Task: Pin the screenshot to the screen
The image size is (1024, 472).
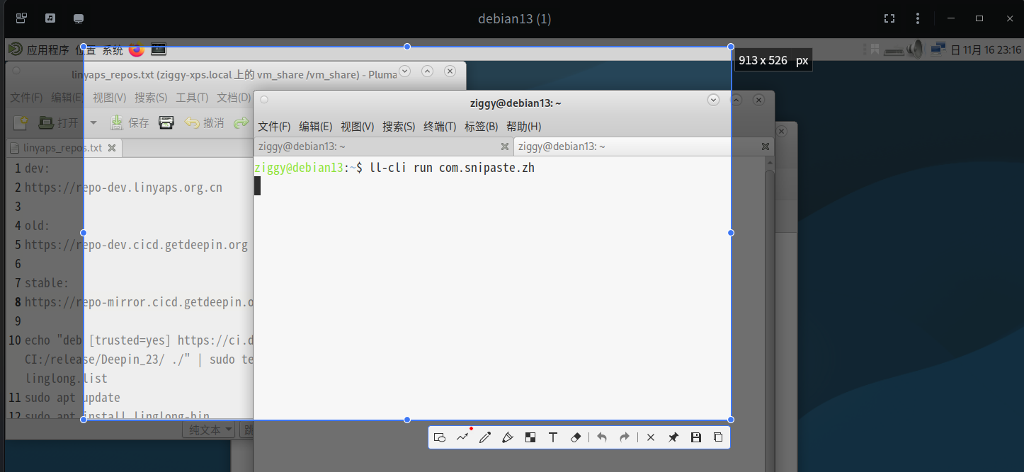Action: [x=673, y=437]
